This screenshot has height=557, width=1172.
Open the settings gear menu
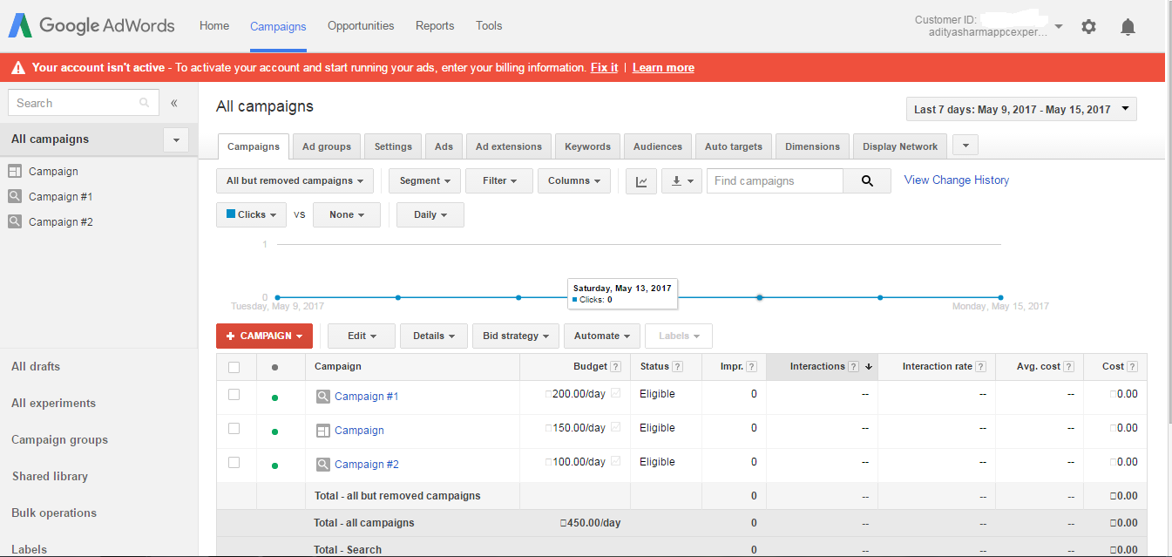[1088, 27]
